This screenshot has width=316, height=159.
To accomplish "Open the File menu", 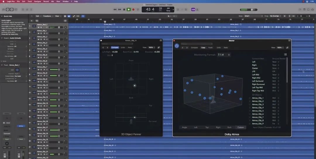I will 18,1.
